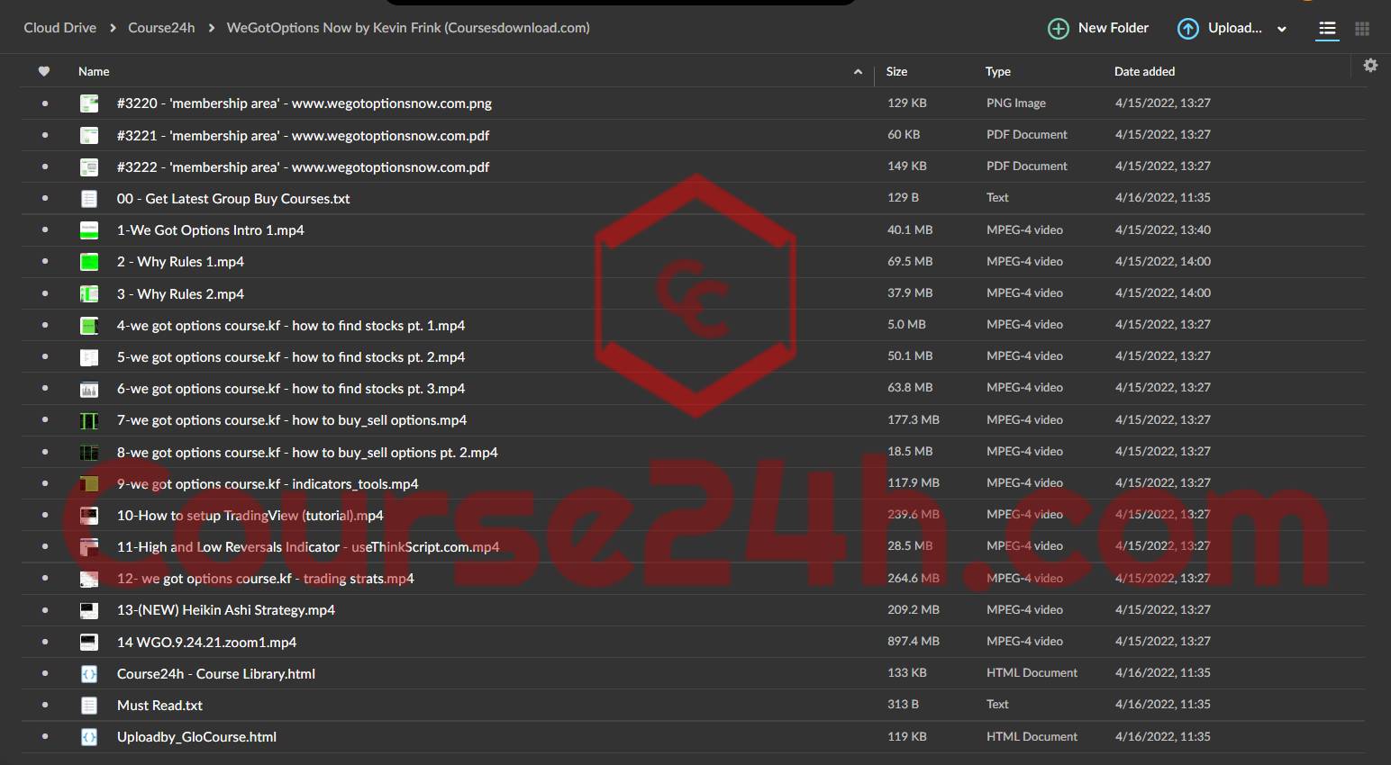Click video thumbnail for how to find stocks pt. 3

point(89,389)
